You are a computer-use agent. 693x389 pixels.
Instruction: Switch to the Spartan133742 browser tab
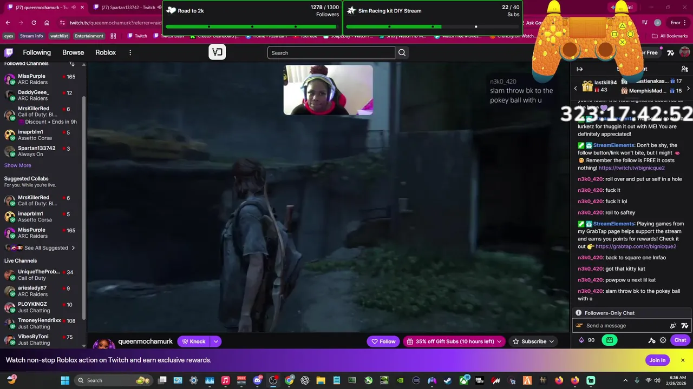125,8
